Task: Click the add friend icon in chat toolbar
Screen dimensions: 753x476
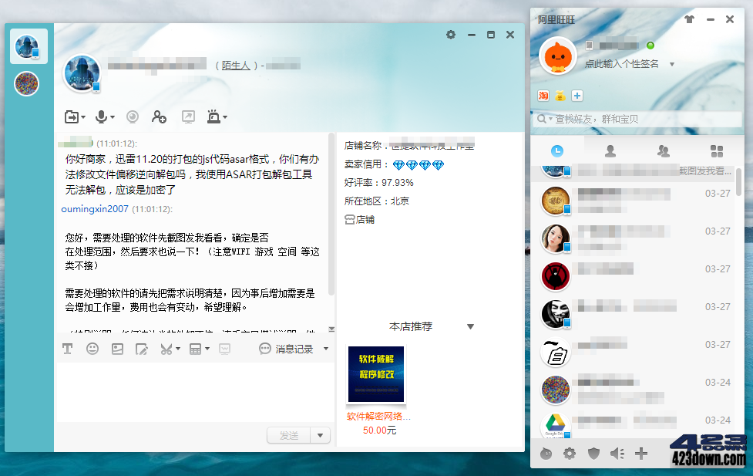Action: pos(160,116)
